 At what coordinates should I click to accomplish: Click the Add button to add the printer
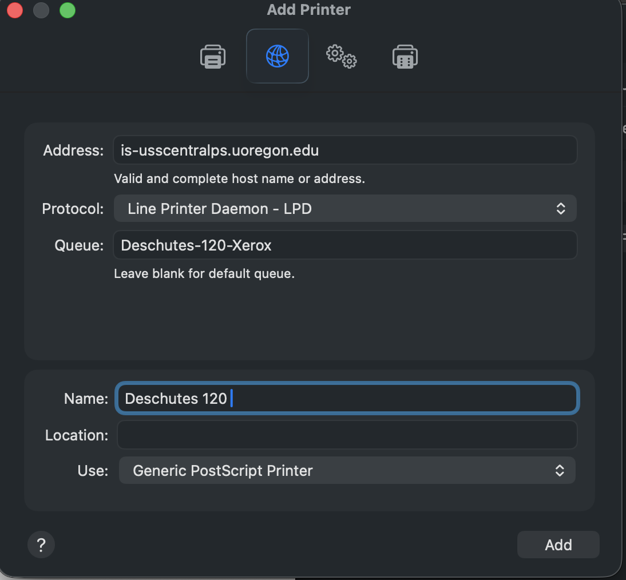click(x=558, y=544)
